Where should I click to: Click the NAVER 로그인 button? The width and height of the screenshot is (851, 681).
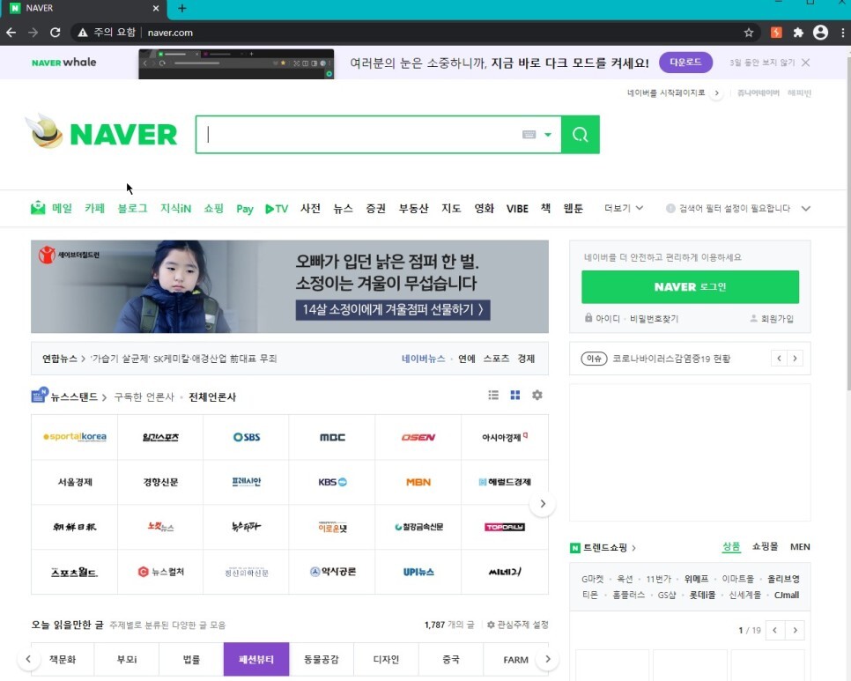(x=690, y=286)
